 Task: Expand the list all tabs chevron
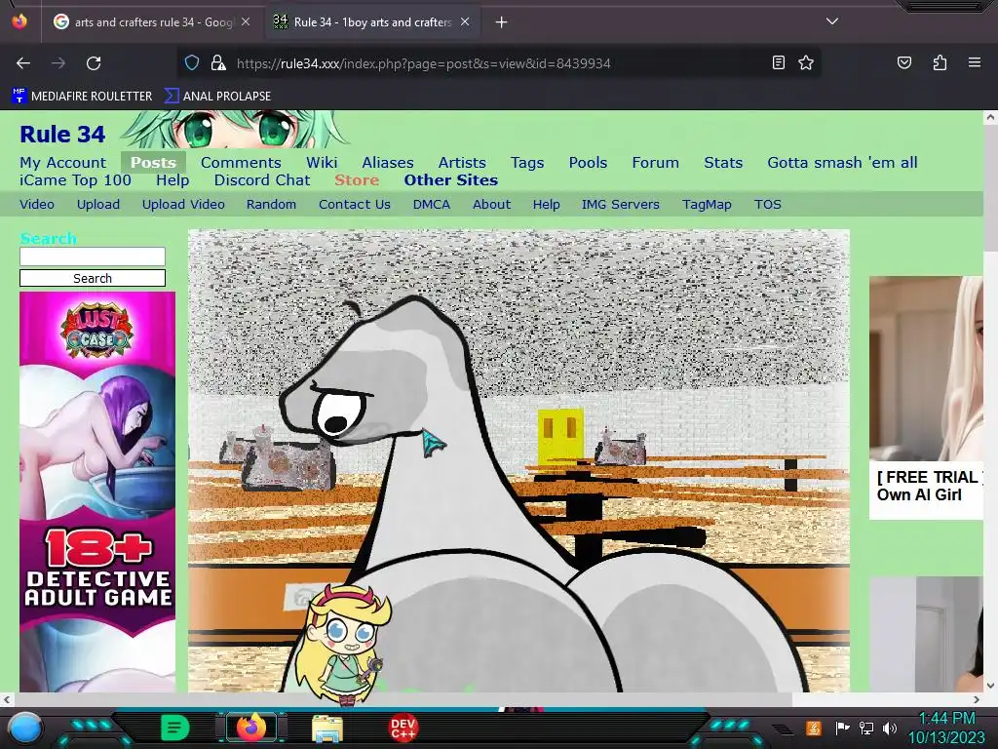pyautogui.click(x=832, y=21)
